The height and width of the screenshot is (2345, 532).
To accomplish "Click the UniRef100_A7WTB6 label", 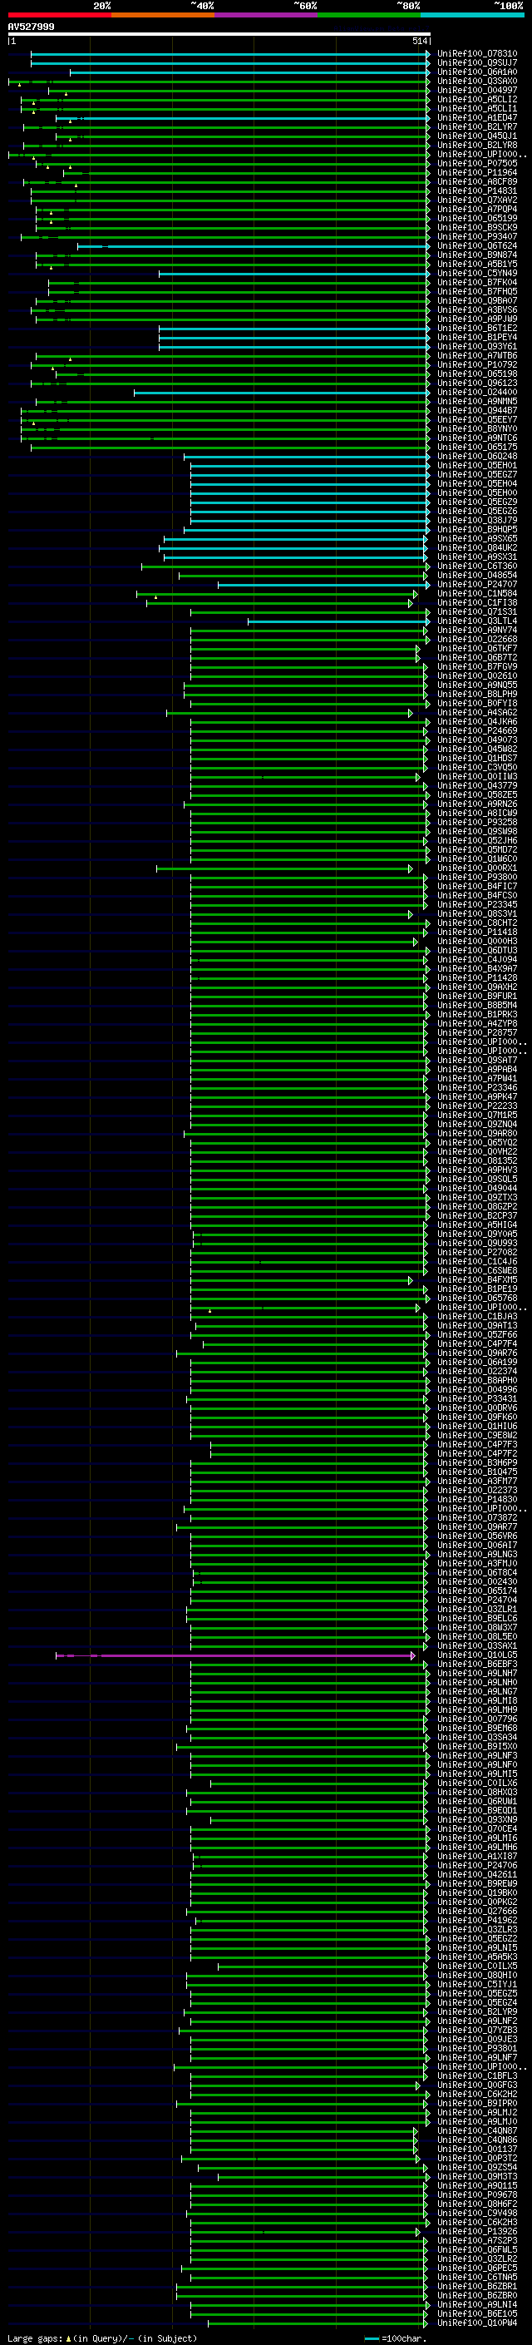I will pos(477,356).
